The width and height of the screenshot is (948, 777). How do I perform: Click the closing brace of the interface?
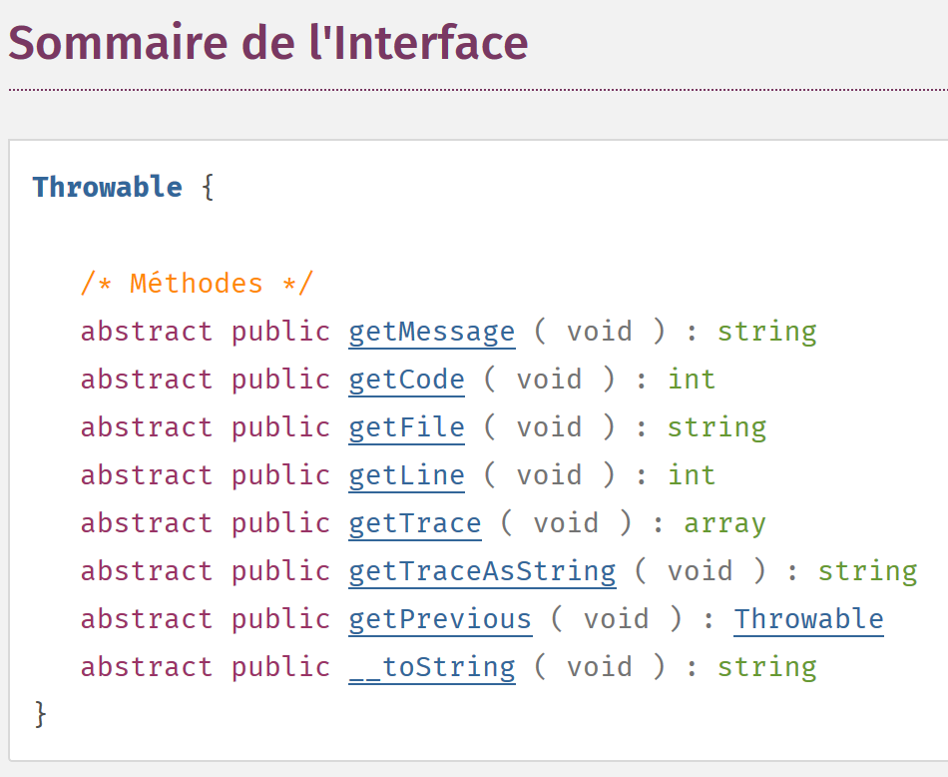click(x=41, y=714)
